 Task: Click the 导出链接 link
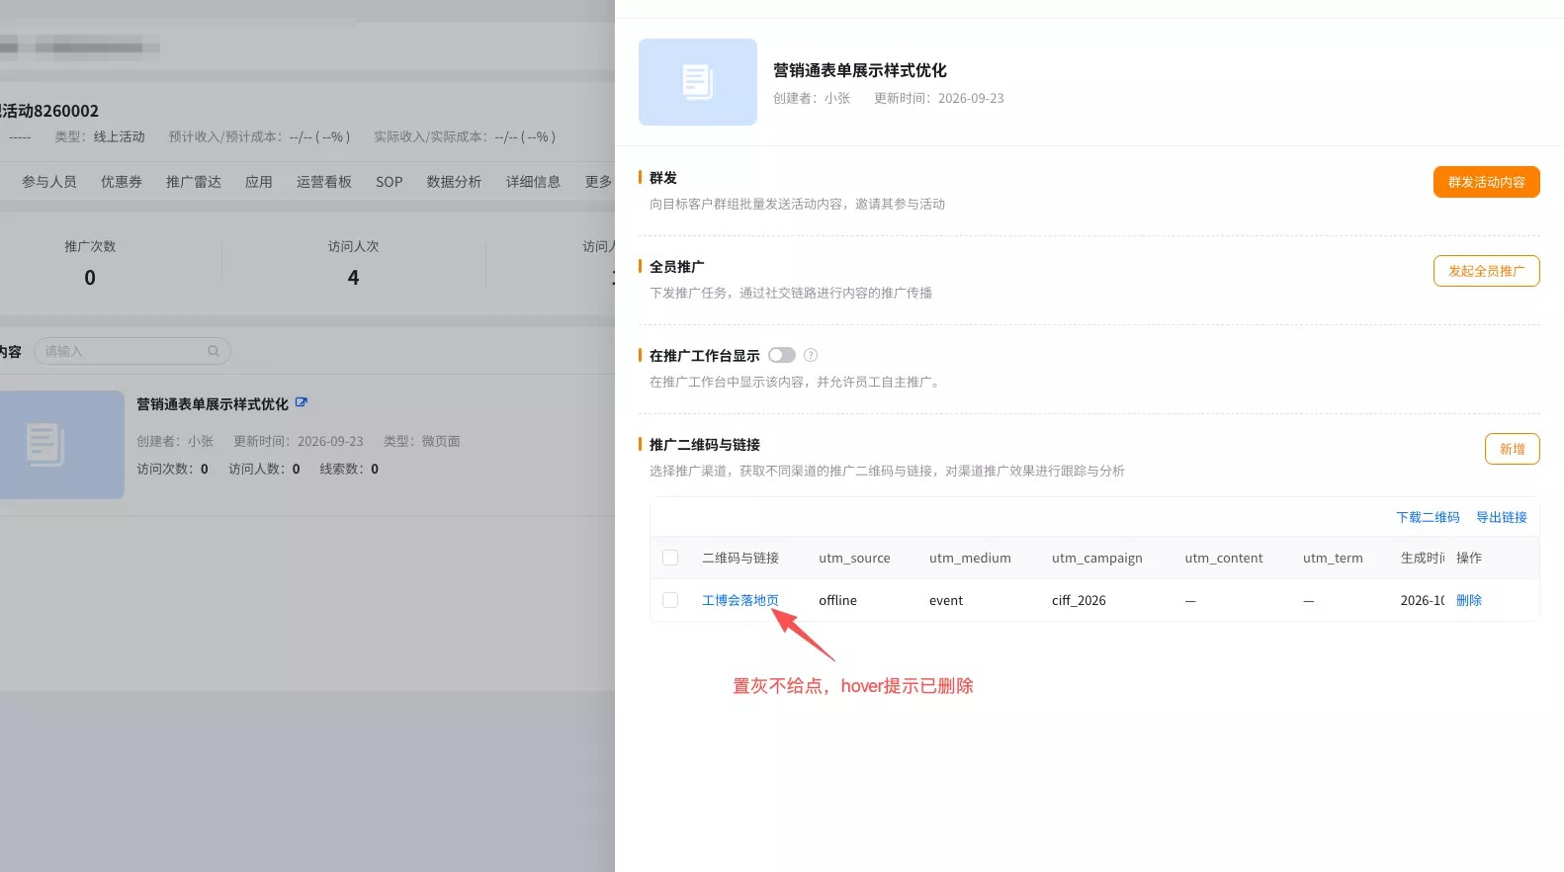tap(1502, 517)
